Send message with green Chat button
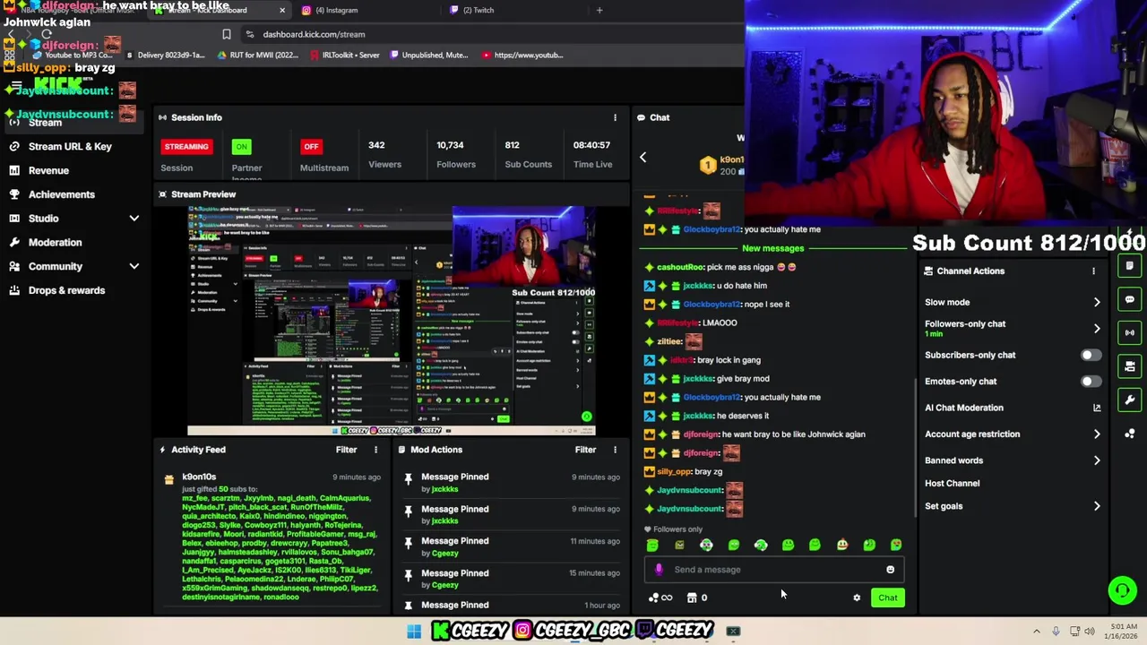Screen dimensions: 1147x645 point(887,598)
